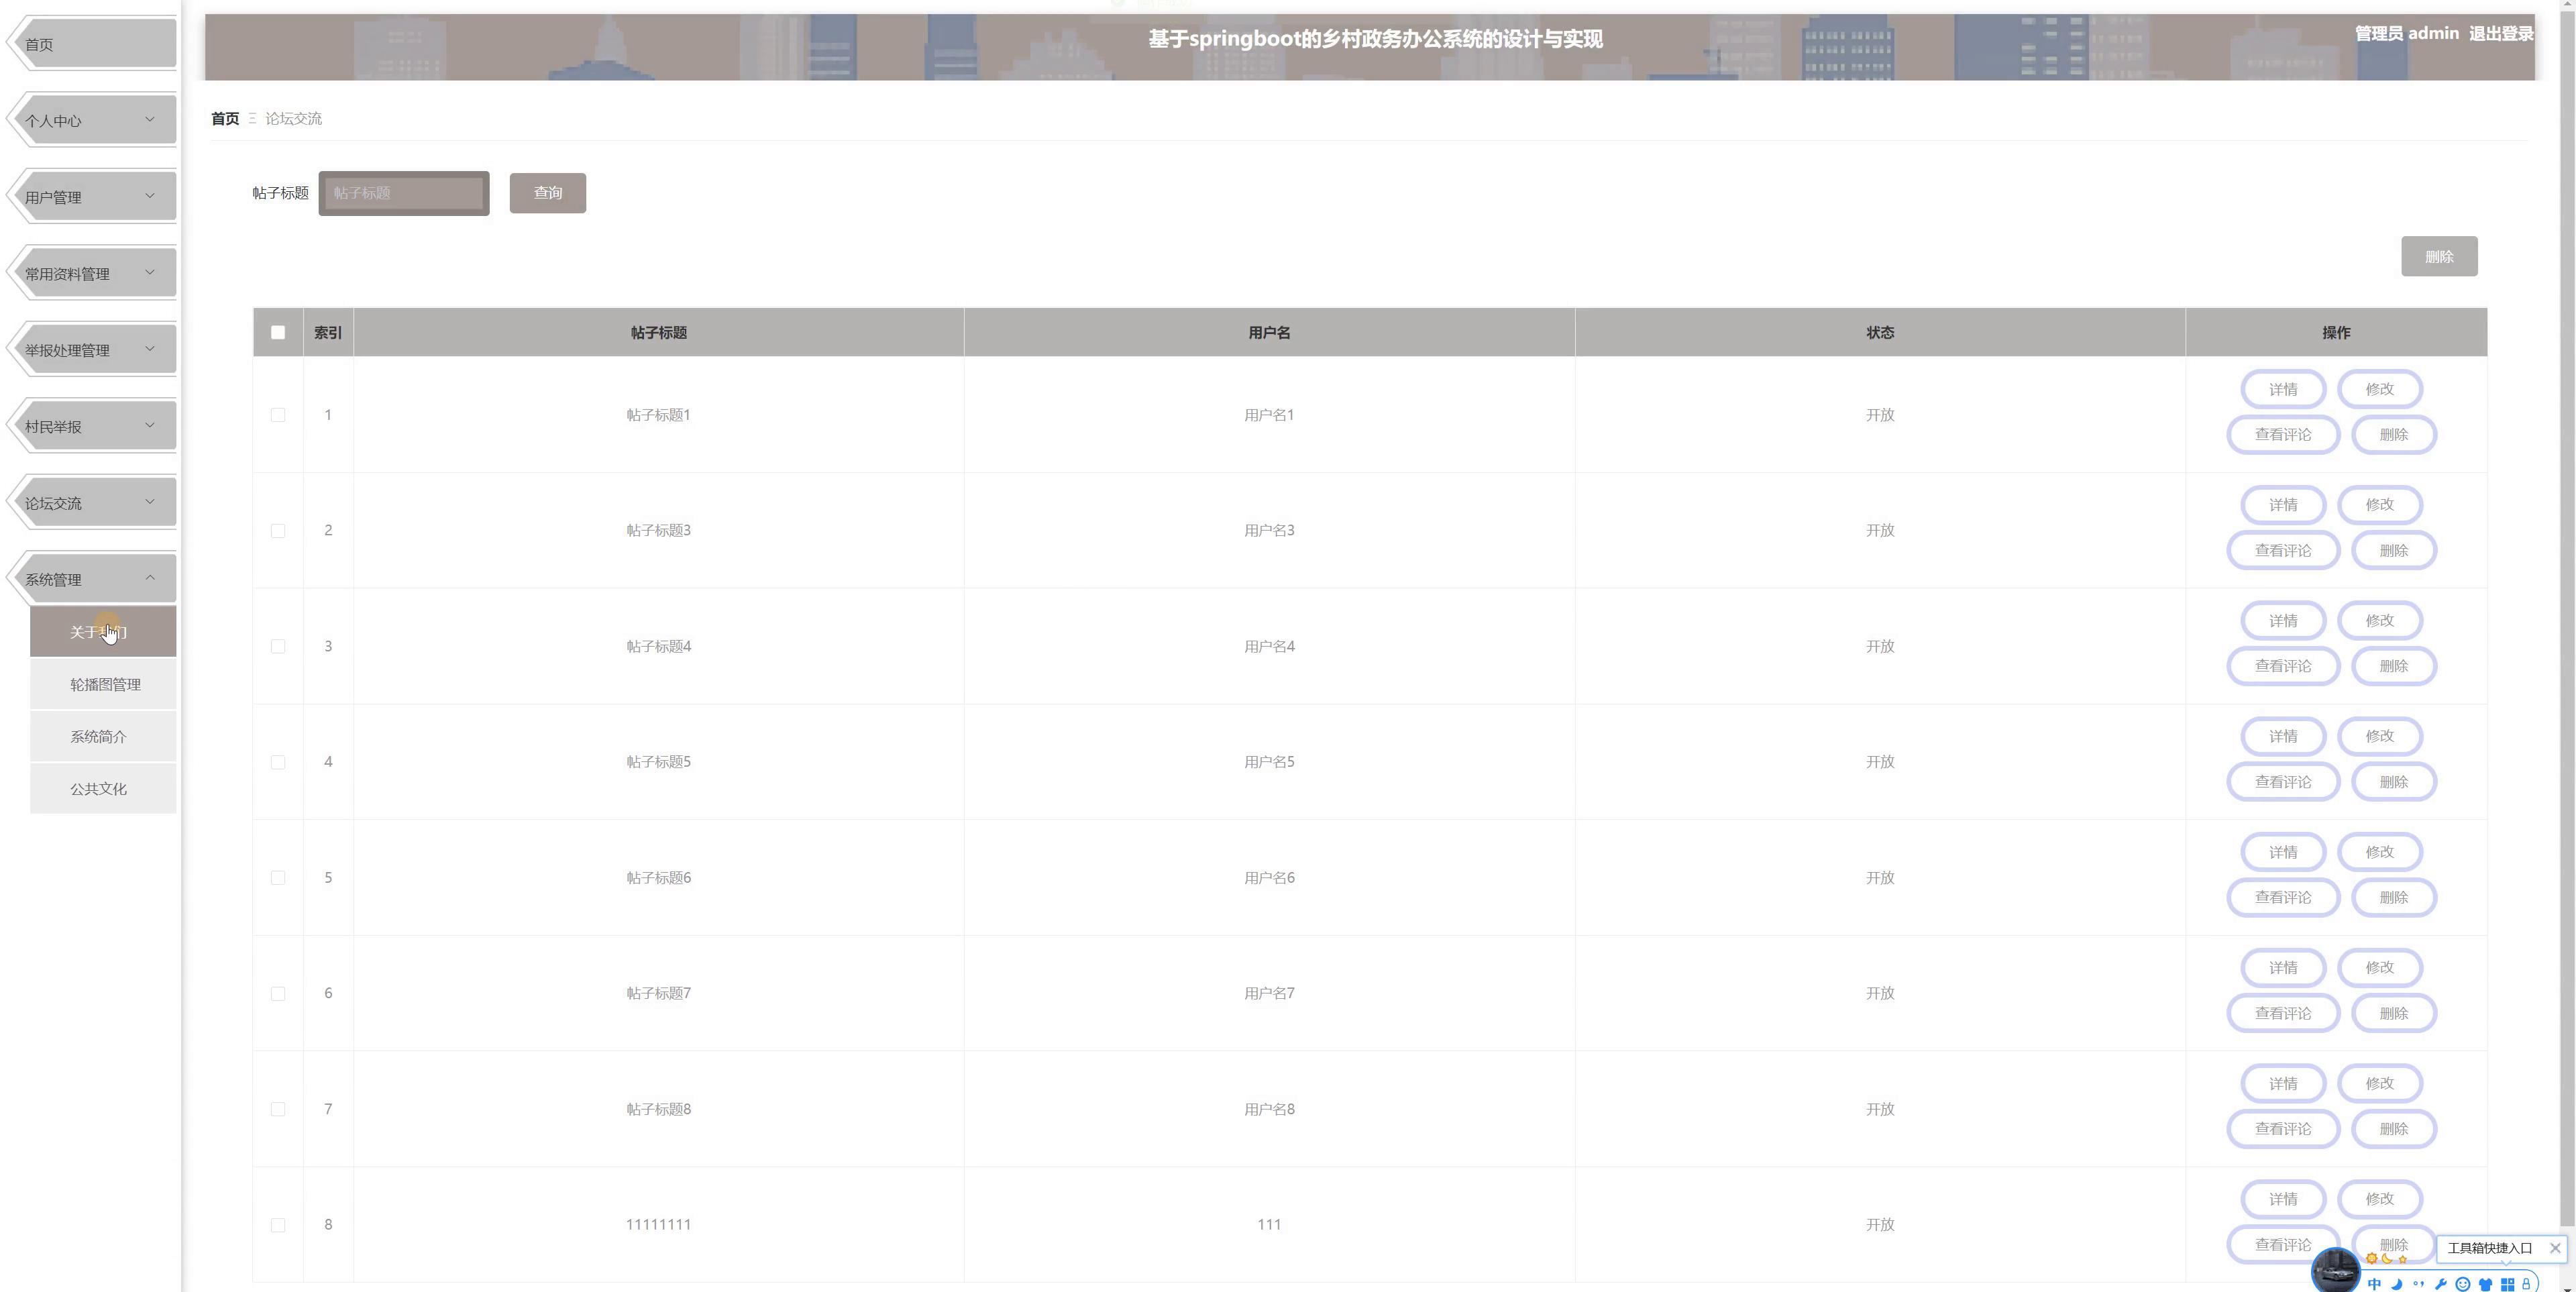This screenshot has width=2576, height=1292.
Task: Click the 中 language icon in IME toolbar
Action: tap(2374, 1284)
